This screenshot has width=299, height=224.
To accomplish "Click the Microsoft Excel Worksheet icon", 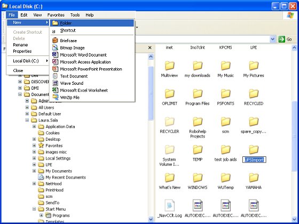I will click(55, 90).
